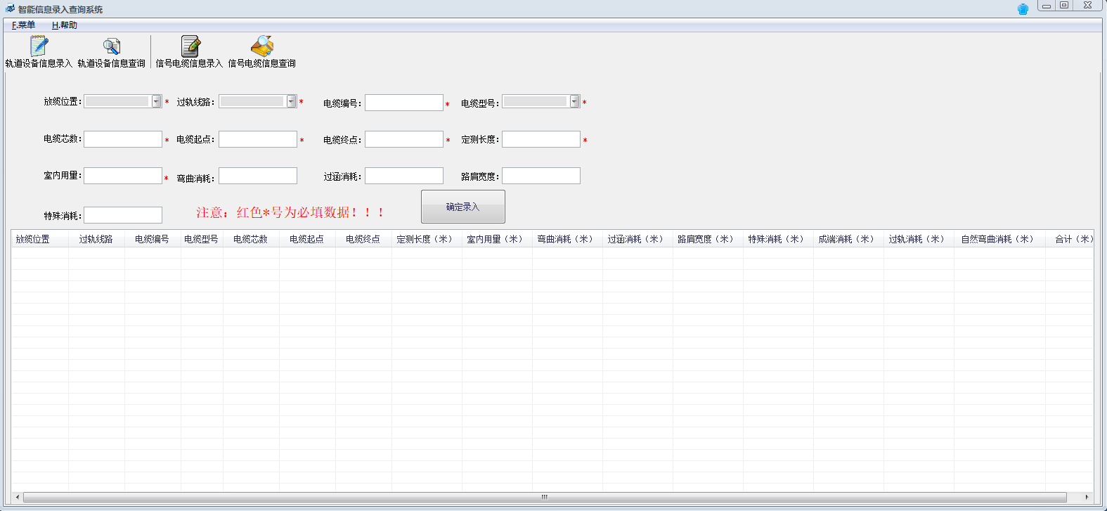Click the 定测长度（米） column header
The image size is (1107, 511).
coord(427,239)
